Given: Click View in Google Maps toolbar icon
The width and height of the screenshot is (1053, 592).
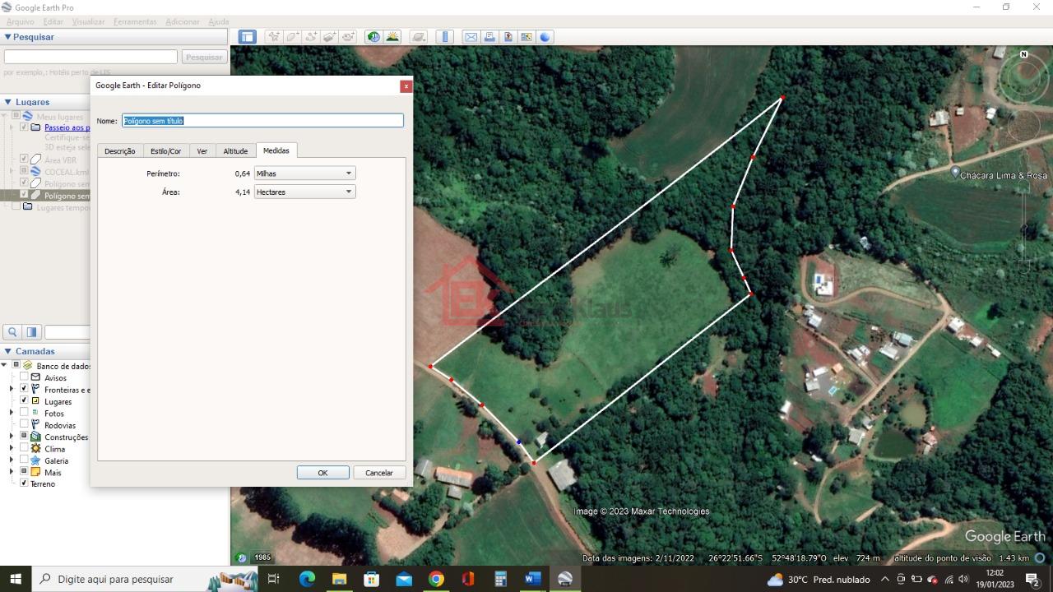Looking at the screenshot, I should coord(526,37).
